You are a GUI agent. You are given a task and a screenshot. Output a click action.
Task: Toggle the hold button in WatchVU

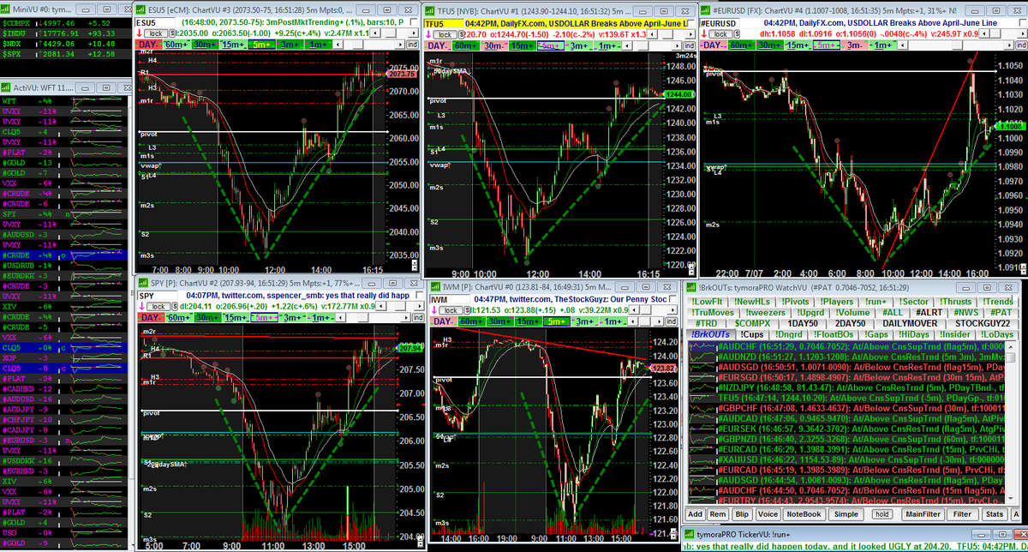[883, 514]
